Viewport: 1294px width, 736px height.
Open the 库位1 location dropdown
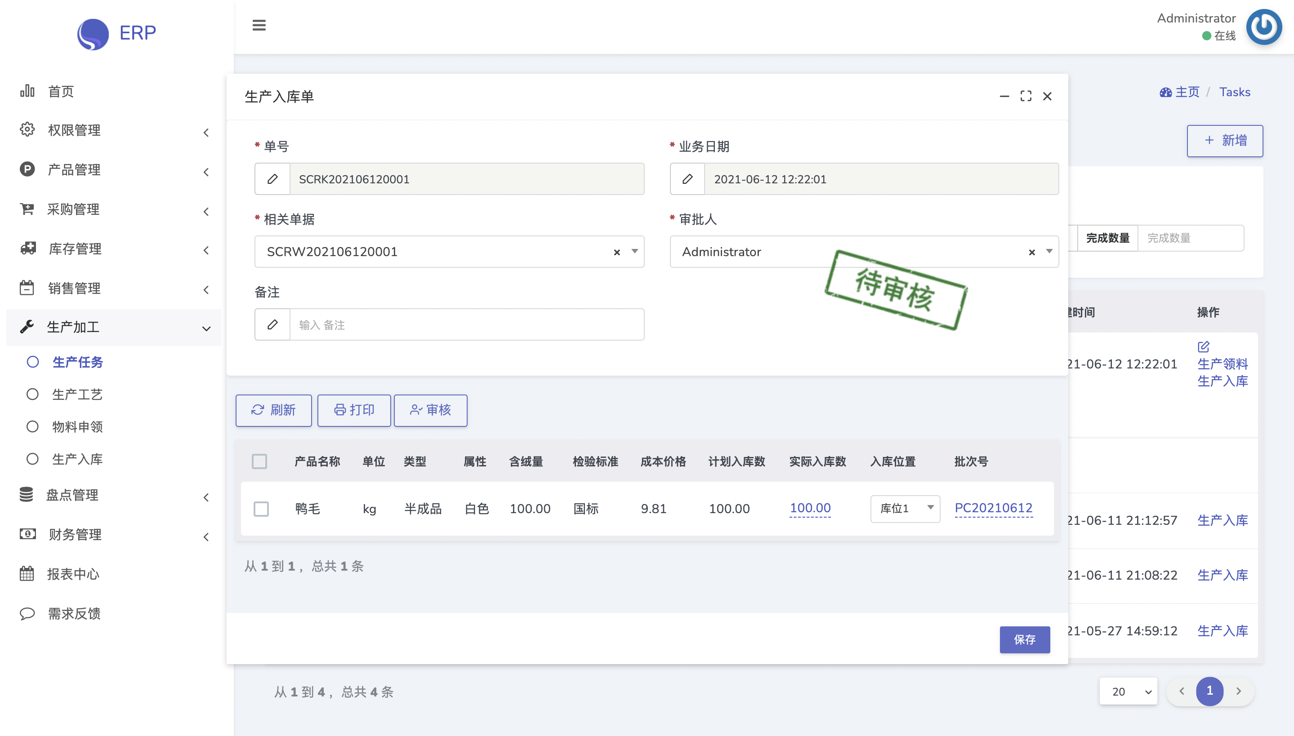[x=905, y=509]
